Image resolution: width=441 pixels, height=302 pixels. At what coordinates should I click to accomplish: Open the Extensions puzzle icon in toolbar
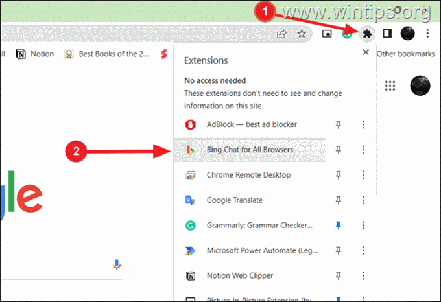tap(367, 34)
